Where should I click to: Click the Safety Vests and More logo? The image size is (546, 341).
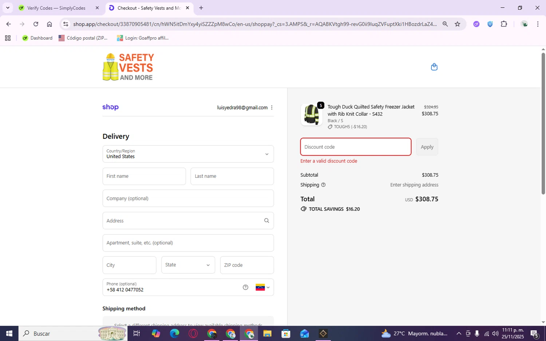(128, 67)
